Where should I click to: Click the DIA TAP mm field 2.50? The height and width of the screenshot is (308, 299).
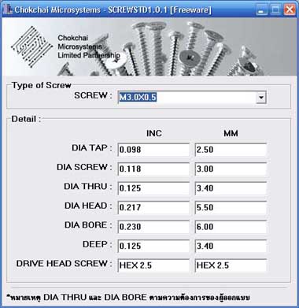231,150
